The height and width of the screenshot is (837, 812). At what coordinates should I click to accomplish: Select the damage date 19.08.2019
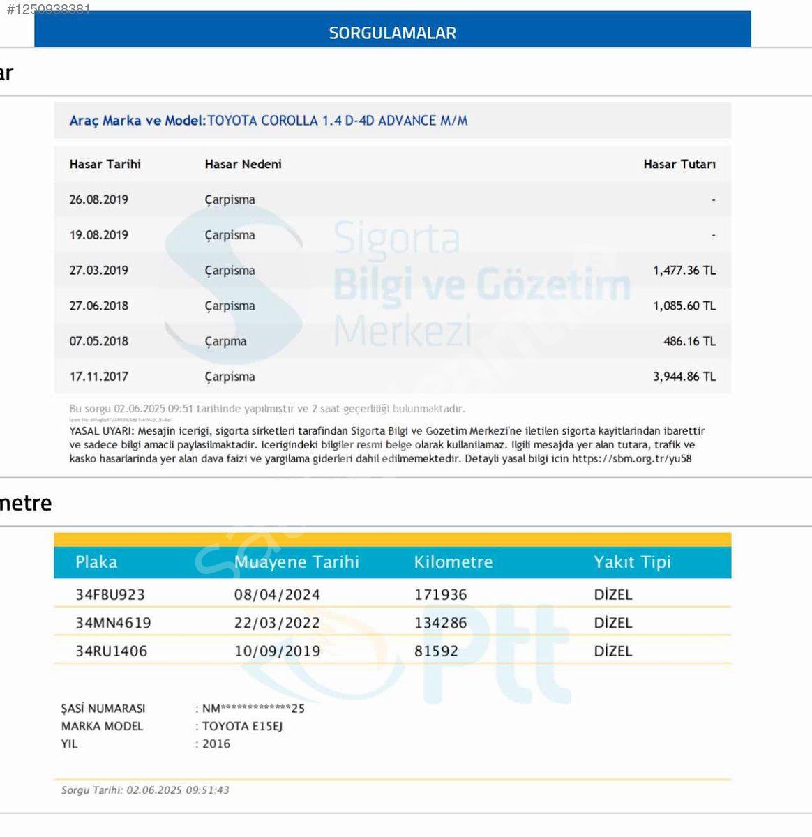click(99, 235)
